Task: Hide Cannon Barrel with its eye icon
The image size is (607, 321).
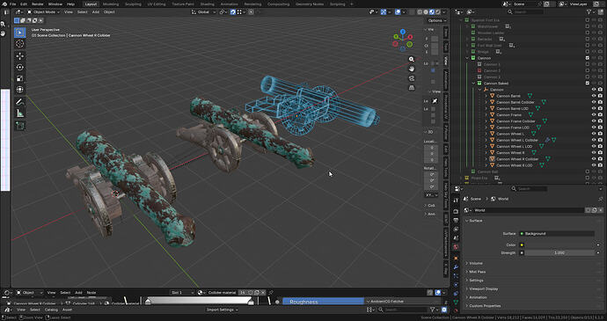Action: (x=594, y=96)
